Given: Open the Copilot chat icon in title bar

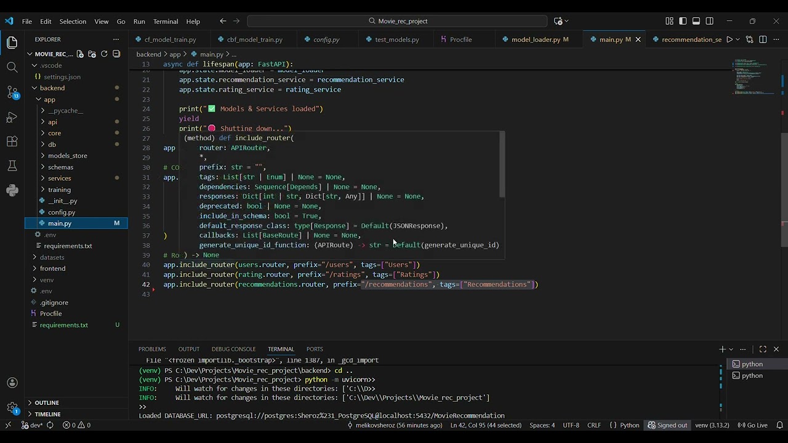Looking at the screenshot, I should point(558,21).
